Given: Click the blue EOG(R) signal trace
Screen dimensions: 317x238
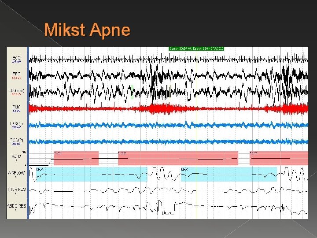Looking at the screenshot, I should [x=169, y=141].
